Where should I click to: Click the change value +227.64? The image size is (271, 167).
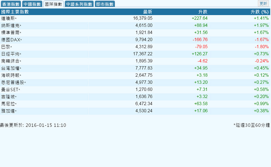click(x=200, y=18)
